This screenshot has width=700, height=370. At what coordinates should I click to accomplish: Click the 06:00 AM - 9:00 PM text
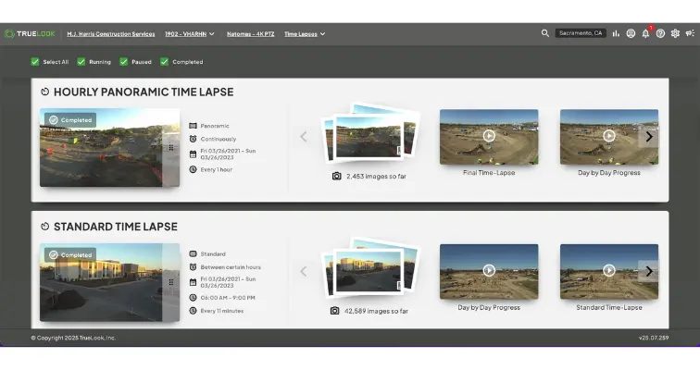(228, 297)
